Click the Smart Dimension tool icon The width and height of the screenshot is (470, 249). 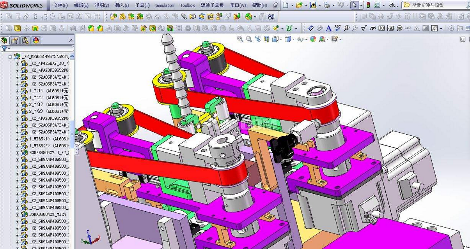tap(311, 28)
